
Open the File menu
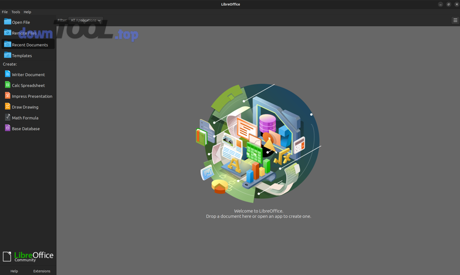pos(5,12)
